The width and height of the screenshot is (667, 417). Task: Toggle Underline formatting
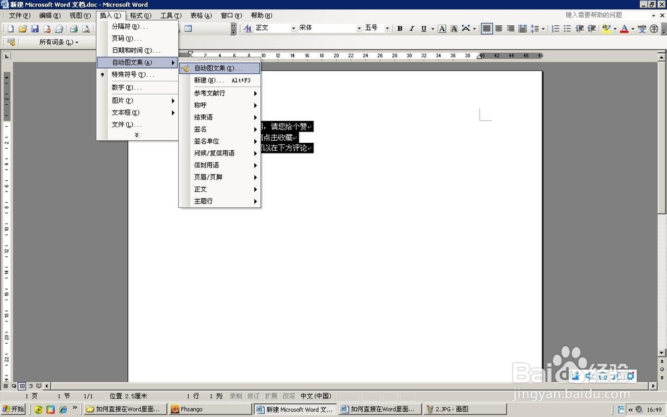pos(424,29)
